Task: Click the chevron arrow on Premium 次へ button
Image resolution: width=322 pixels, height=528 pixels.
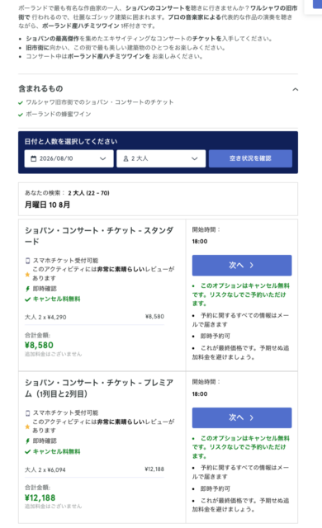Action: pyautogui.click(x=251, y=418)
